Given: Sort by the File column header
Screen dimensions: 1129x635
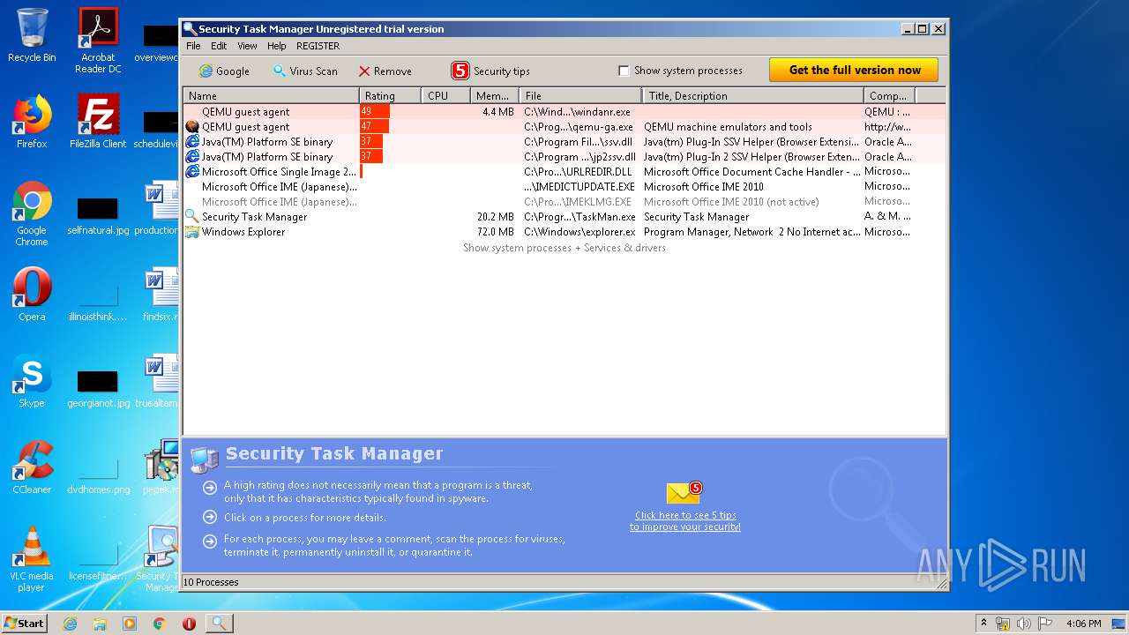Looking at the screenshot, I should (x=580, y=95).
